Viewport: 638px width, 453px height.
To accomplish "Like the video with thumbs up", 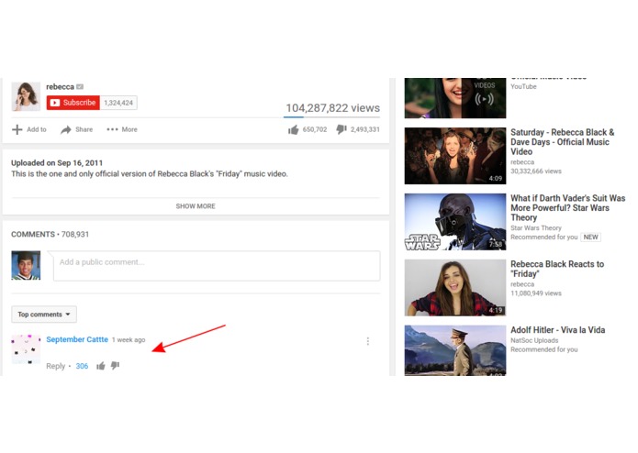I will point(294,129).
